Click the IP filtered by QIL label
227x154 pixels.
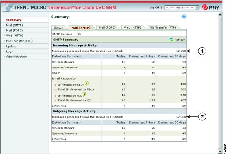point(70,95)
